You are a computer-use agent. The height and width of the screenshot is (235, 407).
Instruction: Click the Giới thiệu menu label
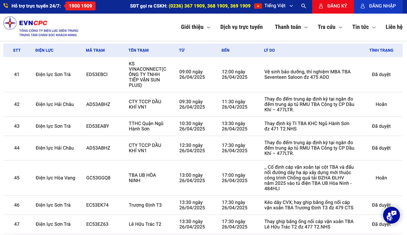coord(192,27)
